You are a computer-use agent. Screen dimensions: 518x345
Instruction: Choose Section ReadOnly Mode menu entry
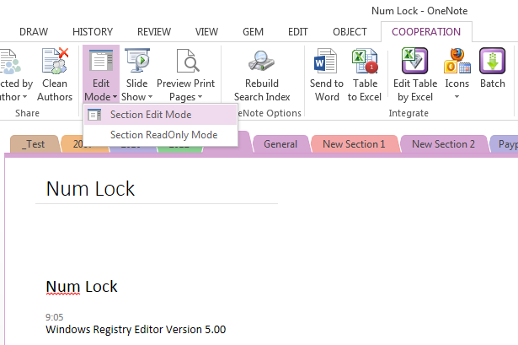pos(161,135)
